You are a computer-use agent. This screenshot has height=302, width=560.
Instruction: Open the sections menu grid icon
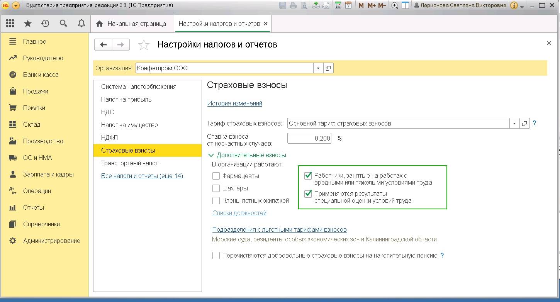pos(10,23)
